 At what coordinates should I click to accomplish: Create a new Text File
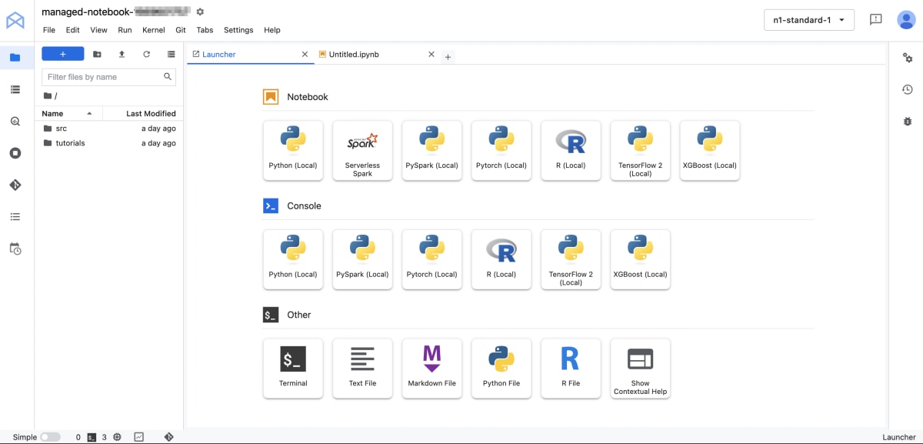[x=362, y=369]
